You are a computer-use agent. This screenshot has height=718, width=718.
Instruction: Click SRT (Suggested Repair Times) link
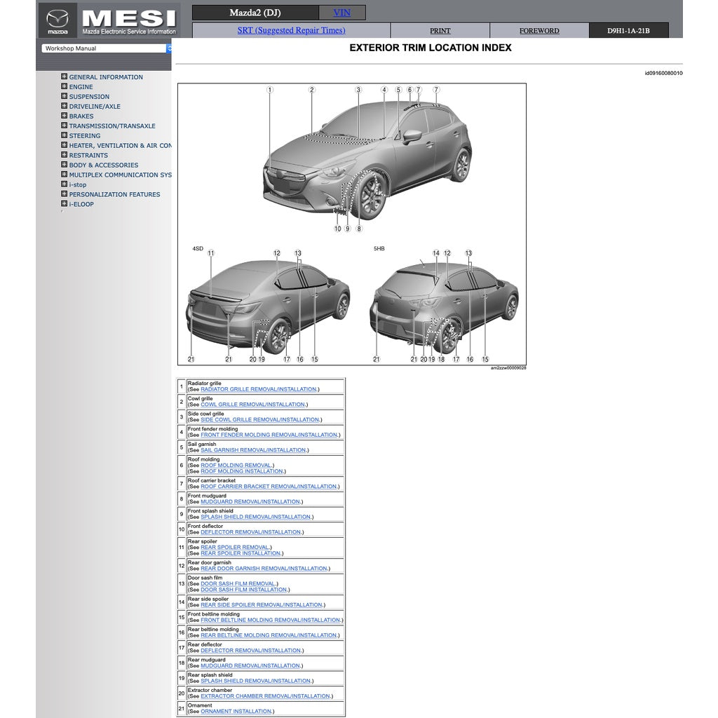coord(292,30)
